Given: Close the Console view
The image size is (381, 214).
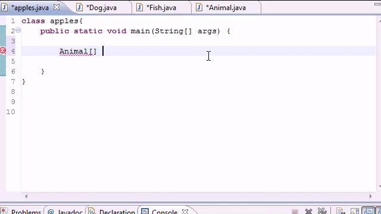Looking at the screenshot, I should 185,212.
